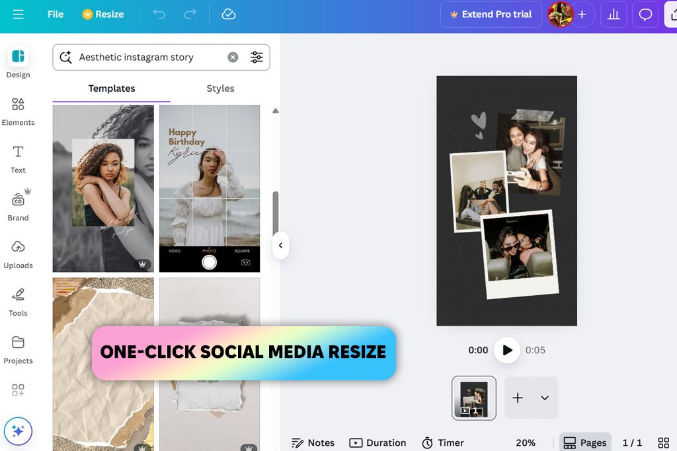Open the File menu
Screen dimensions: 677x451
tap(56, 15)
